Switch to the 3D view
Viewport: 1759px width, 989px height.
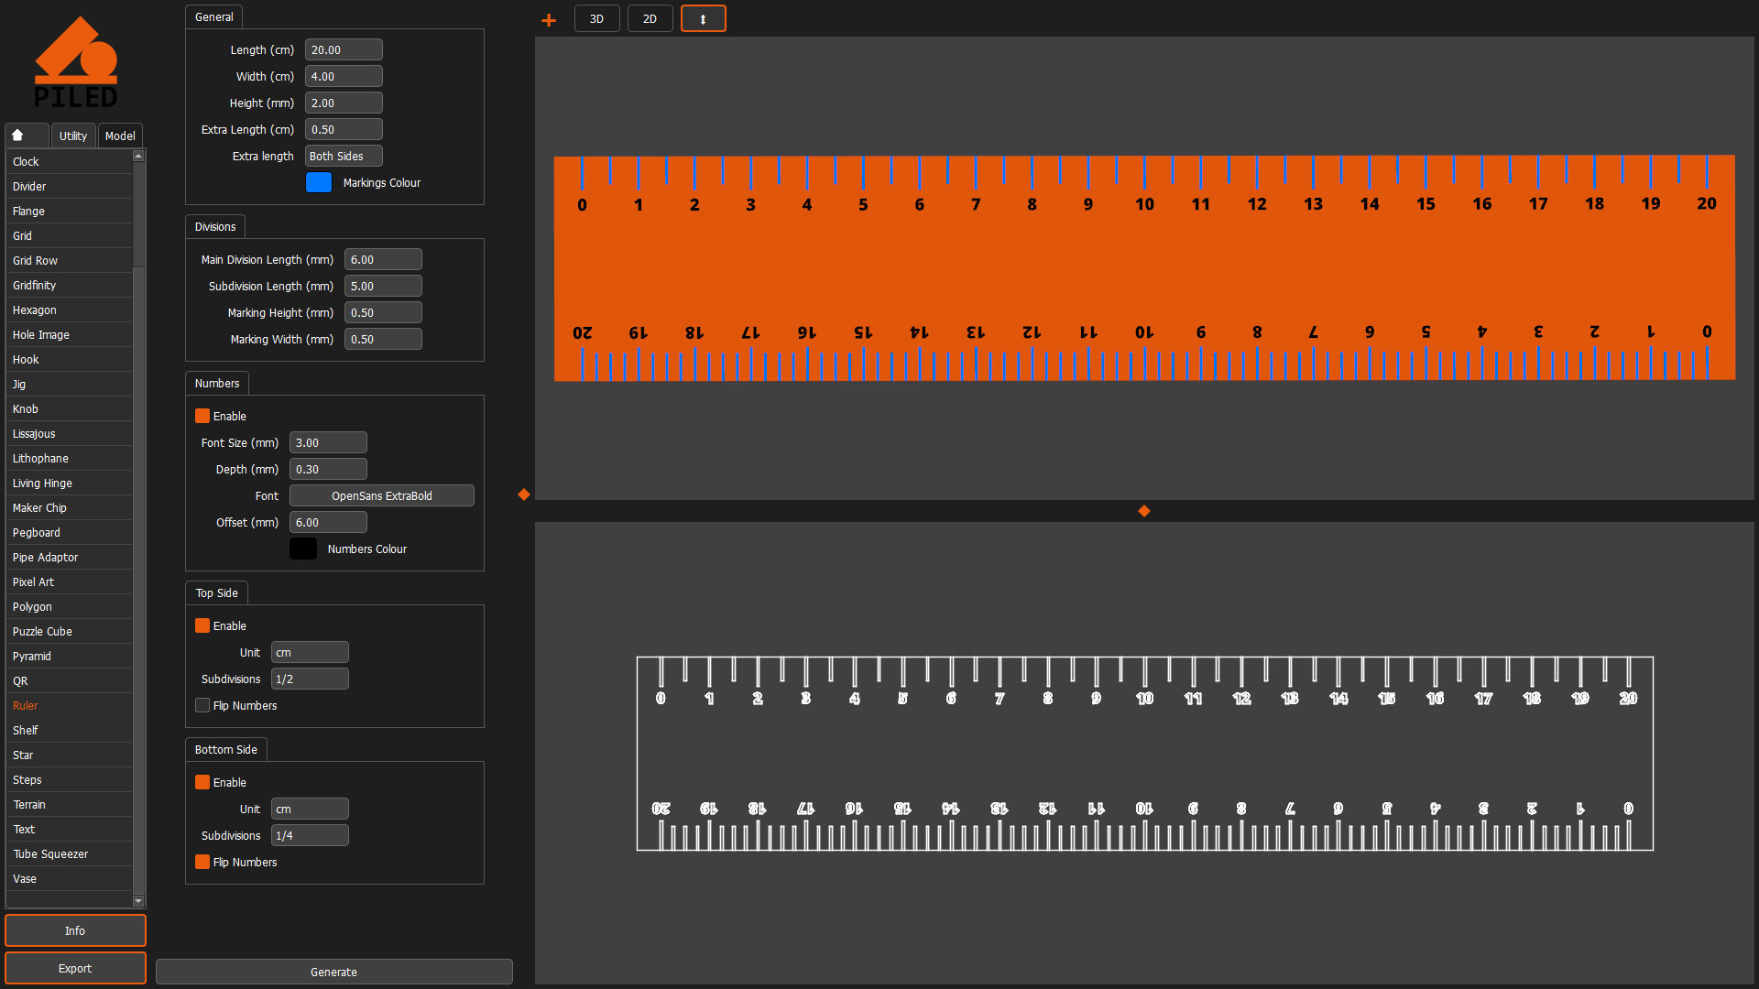click(x=596, y=19)
